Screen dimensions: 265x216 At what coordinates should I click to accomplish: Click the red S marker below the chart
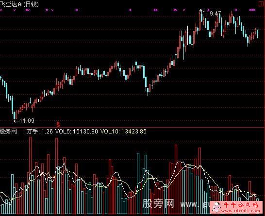click(58, 124)
